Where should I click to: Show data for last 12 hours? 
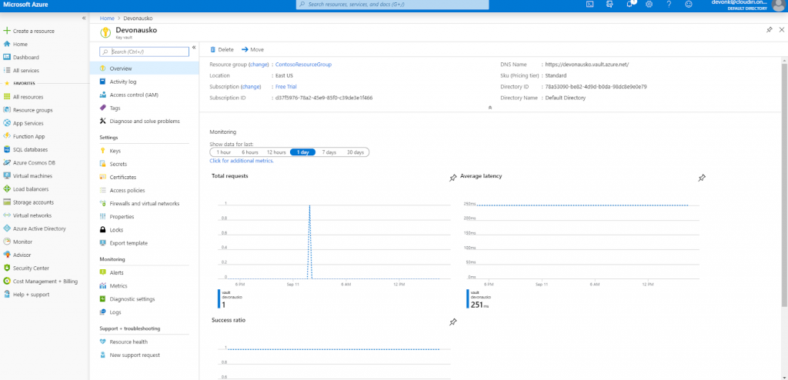pos(276,152)
